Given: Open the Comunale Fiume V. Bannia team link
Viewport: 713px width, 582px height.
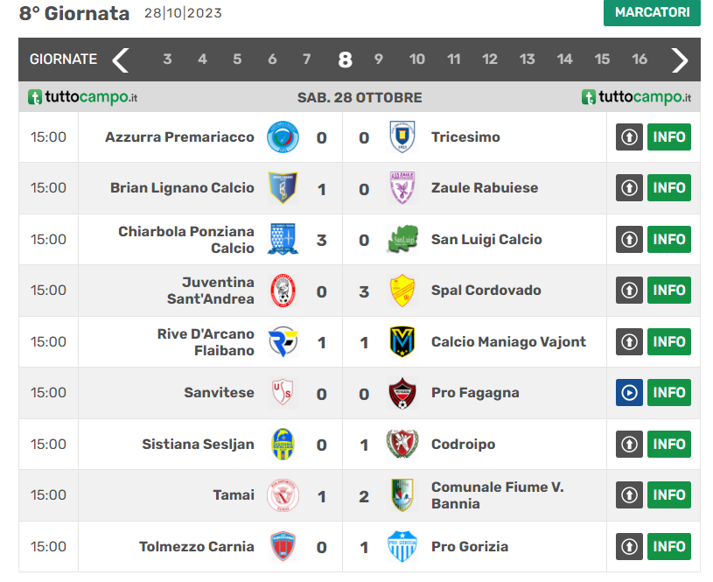Looking at the screenshot, I should coord(497,495).
